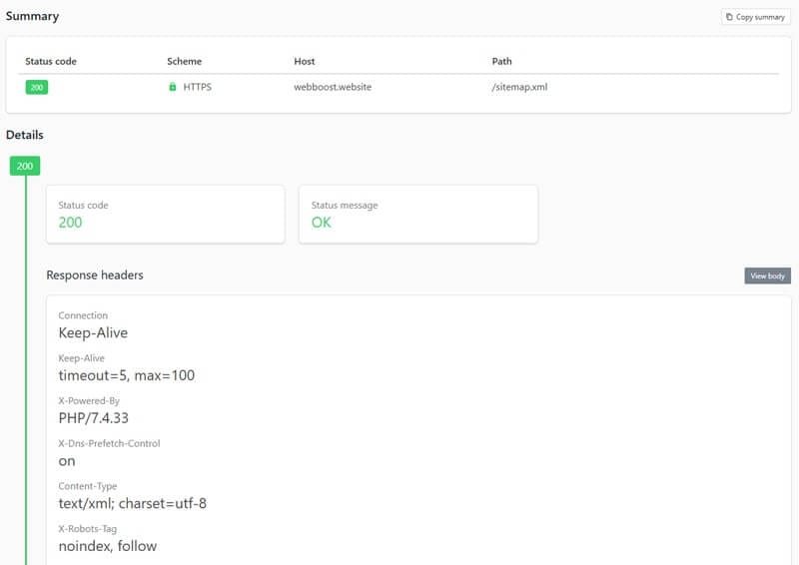The image size is (799, 565).
Task: Click the X-Robots-Tag header label
Action: coord(88,529)
